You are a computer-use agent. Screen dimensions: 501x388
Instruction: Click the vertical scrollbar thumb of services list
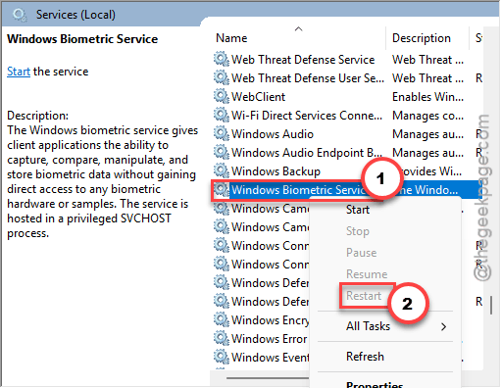(491, 305)
